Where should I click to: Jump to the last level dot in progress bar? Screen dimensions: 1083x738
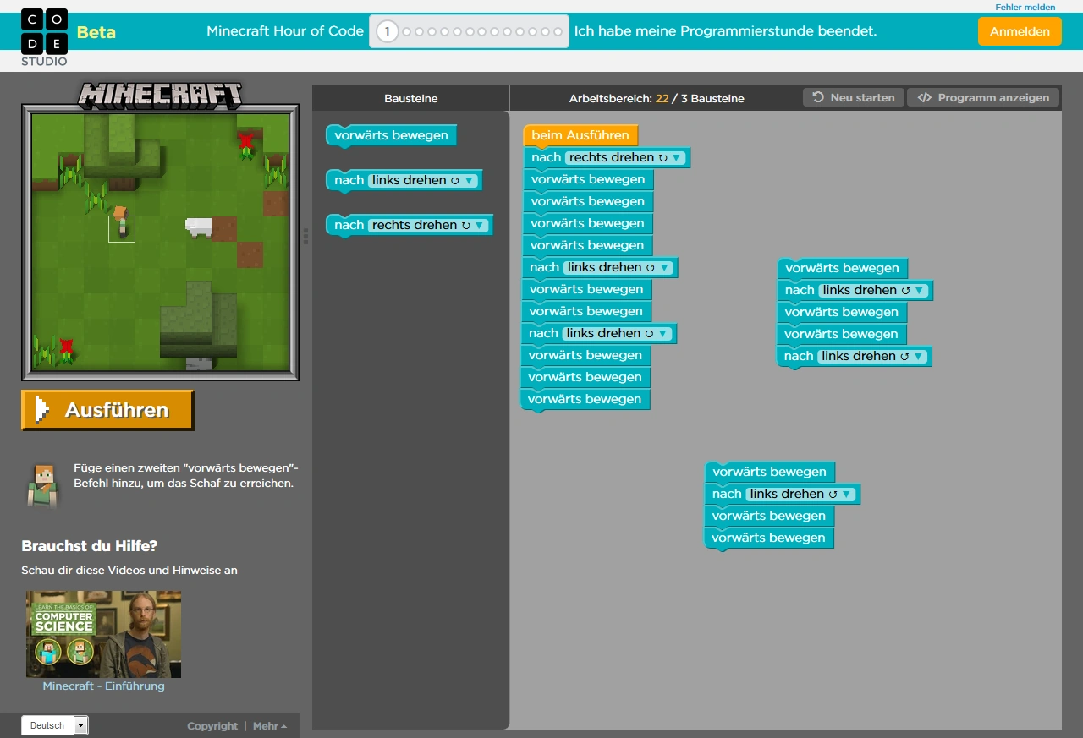(558, 32)
